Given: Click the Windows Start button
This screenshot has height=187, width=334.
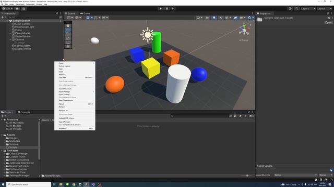Looking at the screenshot, I should [x=3, y=184].
